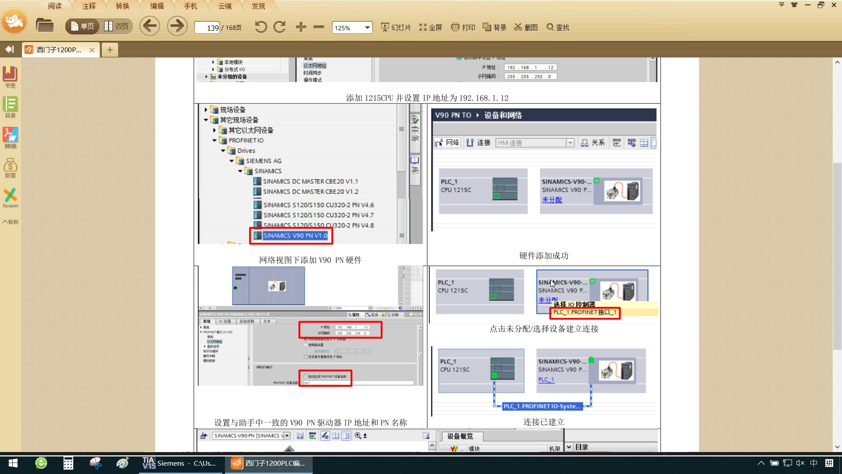The width and height of the screenshot is (842, 474).
Task: Zoom in with plus icon
Action: click(301, 27)
